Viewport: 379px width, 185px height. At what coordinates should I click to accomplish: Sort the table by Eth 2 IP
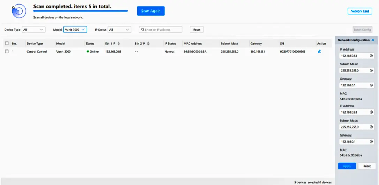pos(148,44)
